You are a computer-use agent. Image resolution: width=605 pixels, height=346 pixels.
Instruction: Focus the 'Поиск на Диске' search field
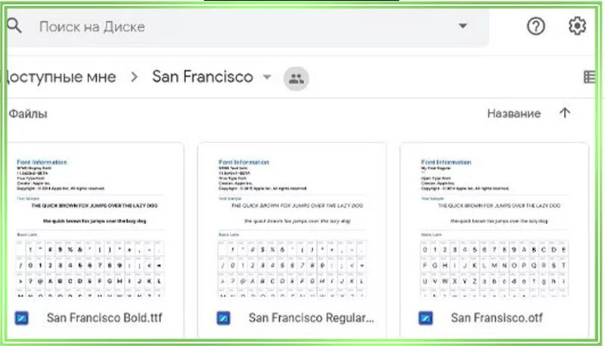(x=247, y=26)
